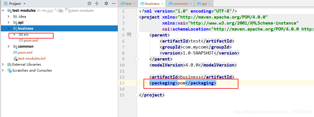
Task: Select the api module in tree
Action: point(21,22)
